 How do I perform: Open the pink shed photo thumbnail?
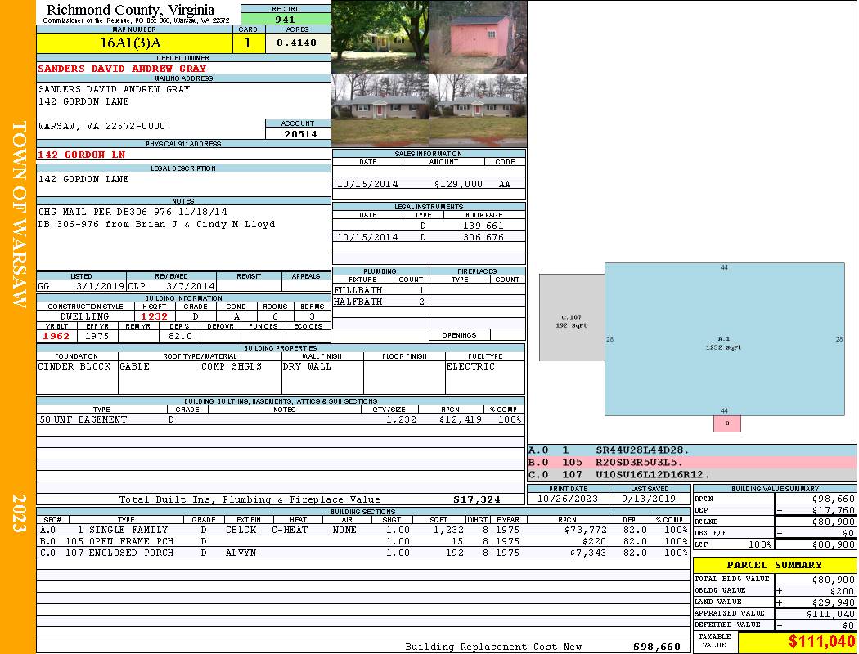[x=478, y=37]
